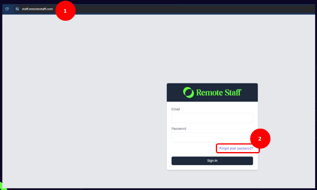Click the Remote Staff circular logo
Viewport: 317px width, 190px height.
point(188,92)
